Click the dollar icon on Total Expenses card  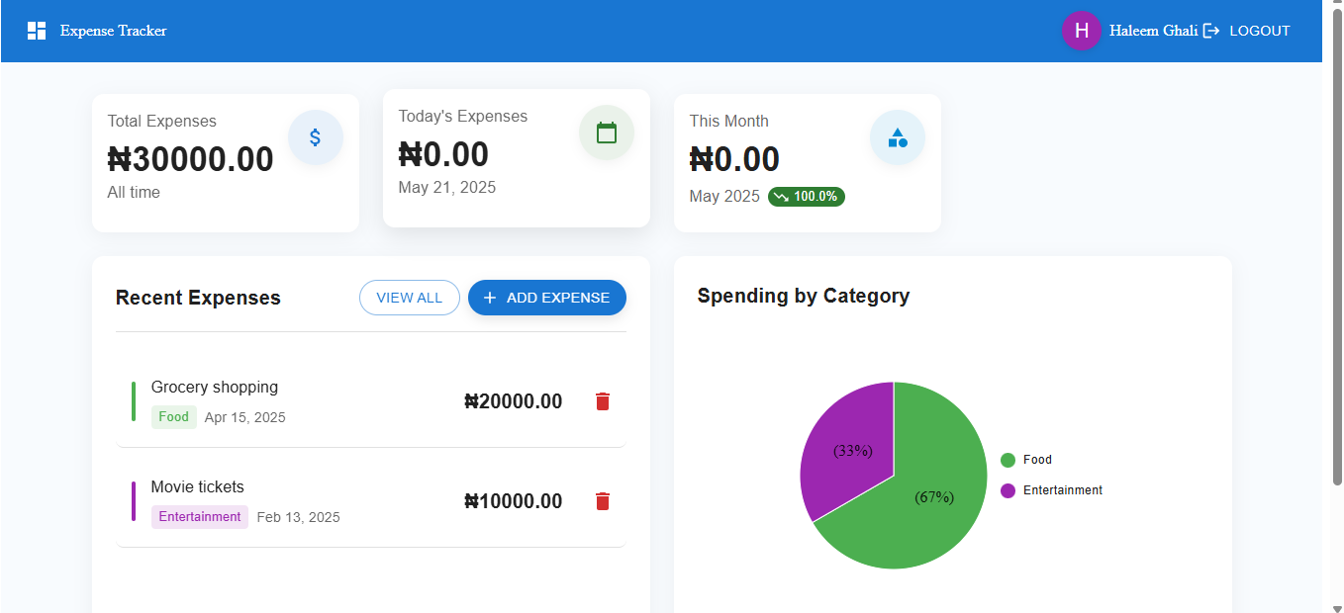tap(316, 136)
